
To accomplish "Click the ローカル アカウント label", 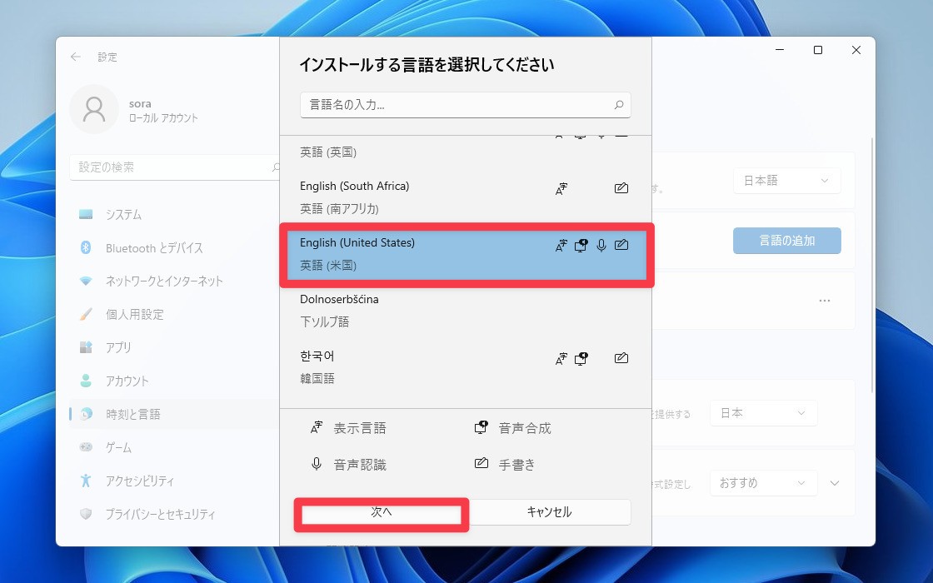I will pos(163,118).
